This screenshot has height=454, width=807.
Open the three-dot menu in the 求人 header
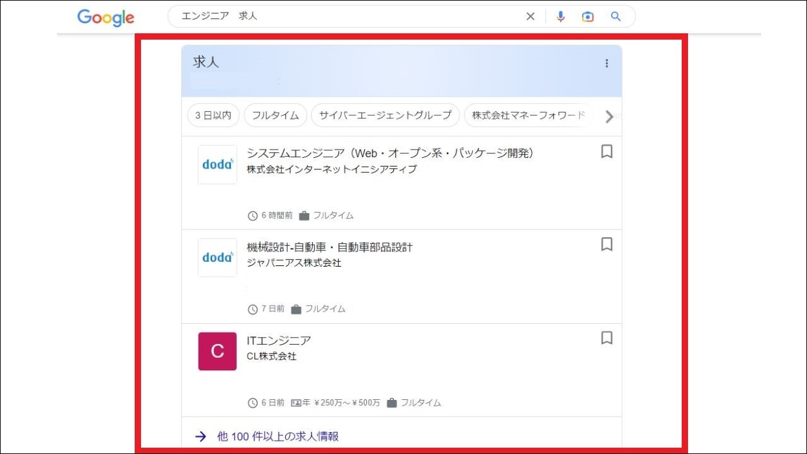coord(607,64)
